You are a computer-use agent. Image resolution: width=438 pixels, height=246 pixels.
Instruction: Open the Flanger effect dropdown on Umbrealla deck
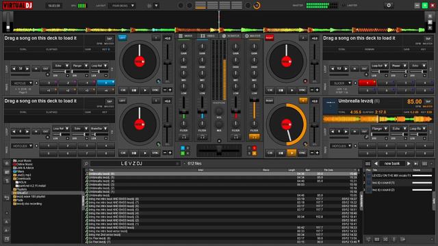[380, 128]
